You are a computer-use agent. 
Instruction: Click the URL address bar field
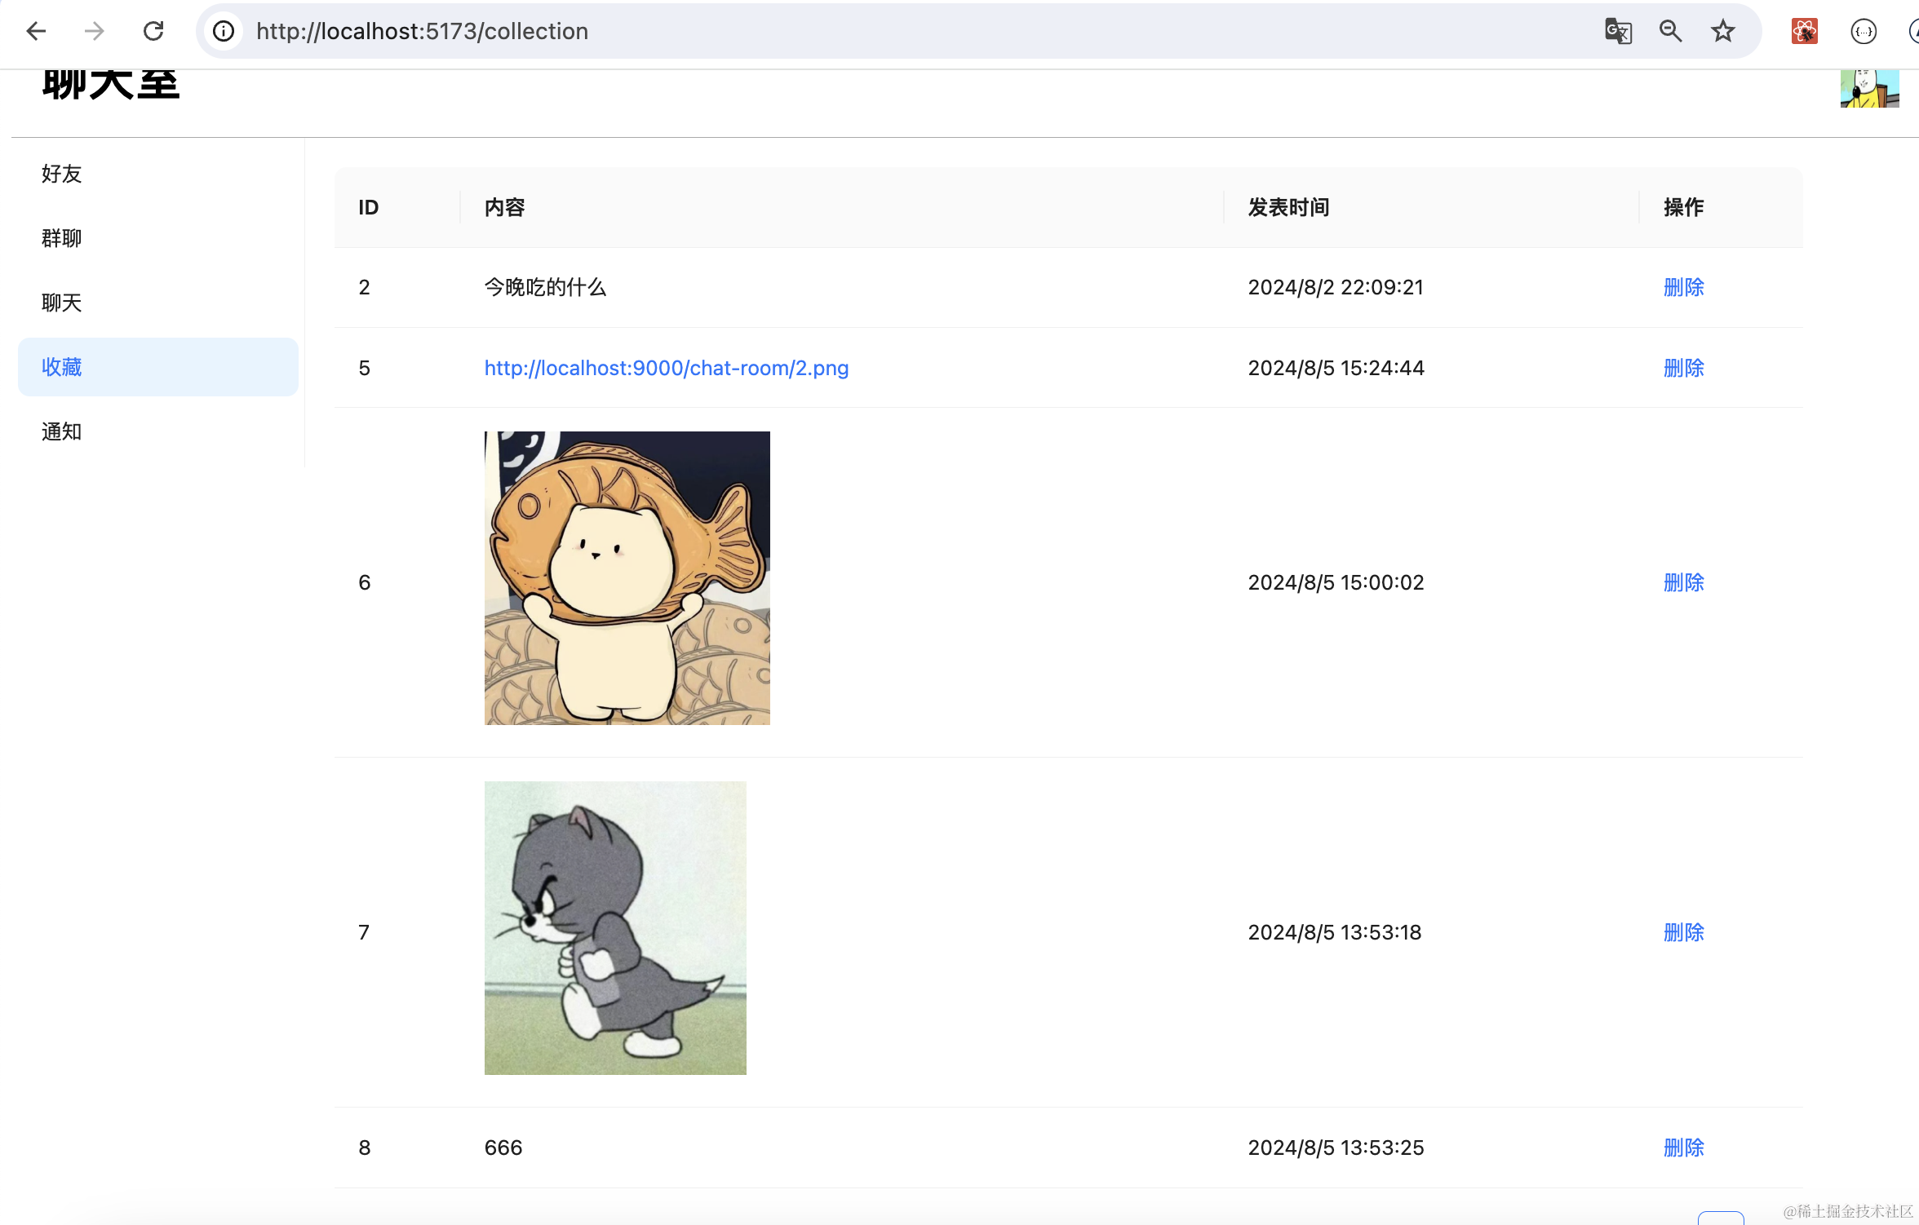click(897, 31)
